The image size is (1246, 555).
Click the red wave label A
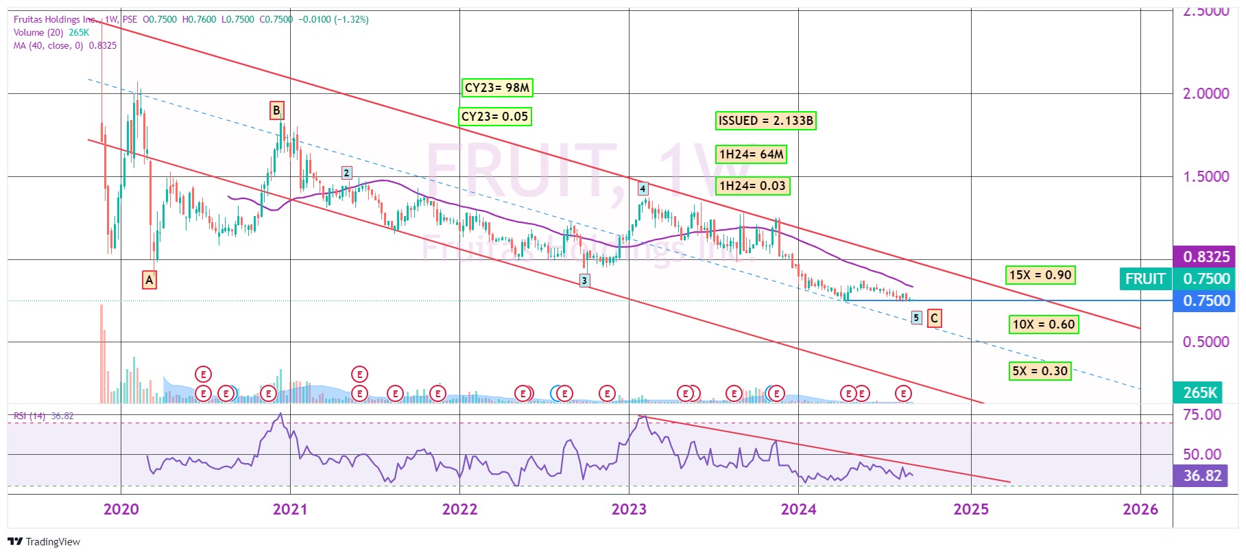point(149,280)
